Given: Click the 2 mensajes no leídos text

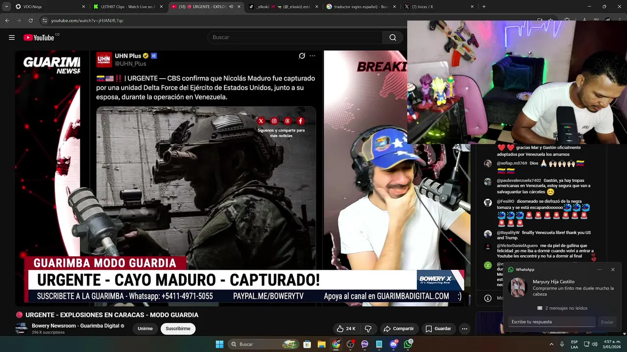Looking at the screenshot, I should point(566,308).
